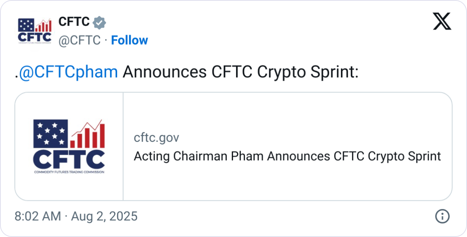467x237 pixels.
Task: Follow the CFTC account
Action: (129, 40)
